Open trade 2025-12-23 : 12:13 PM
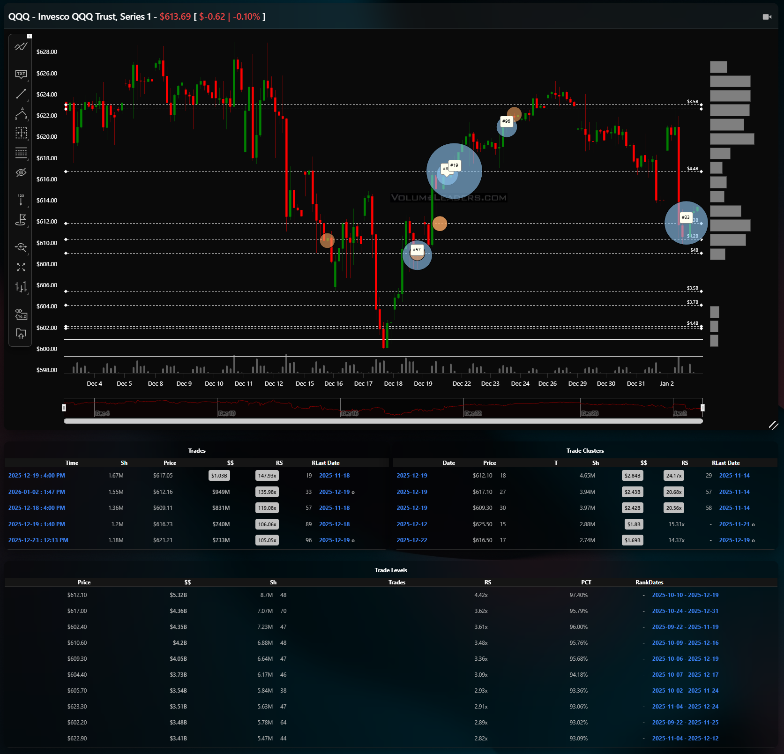Image resolution: width=784 pixels, height=754 pixels. point(38,540)
